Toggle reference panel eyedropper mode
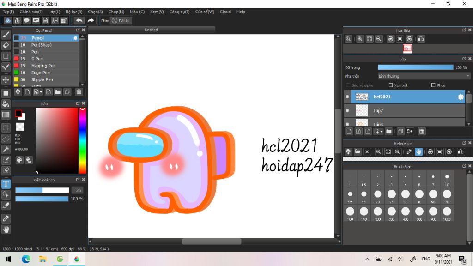Viewport: 473px width, 266px height. click(x=409, y=151)
